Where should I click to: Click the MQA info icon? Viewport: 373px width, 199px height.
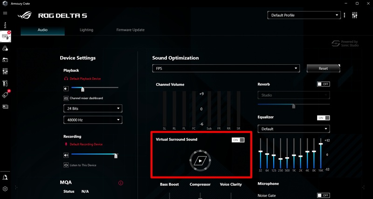coord(121,183)
